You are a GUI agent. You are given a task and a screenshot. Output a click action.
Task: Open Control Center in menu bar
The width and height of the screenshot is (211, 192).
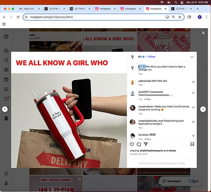tap(182, 2)
